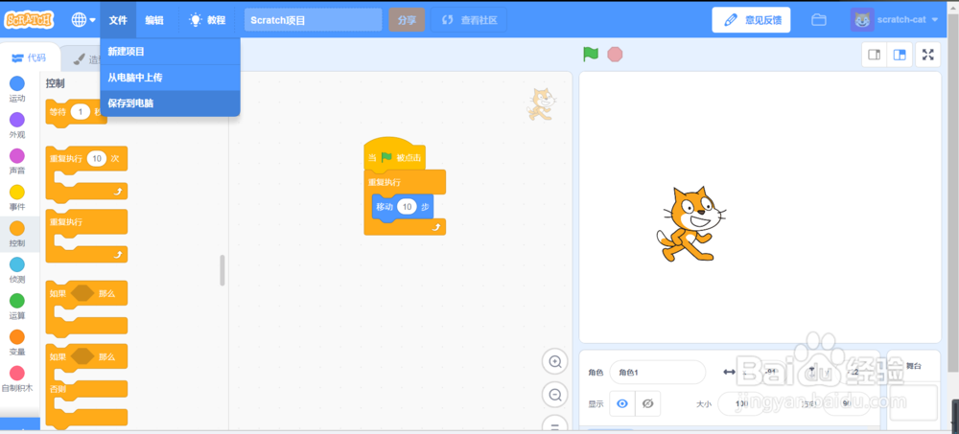Click the 等待 1 秒 block
Viewport: 959px width, 434px height.
point(57,112)
